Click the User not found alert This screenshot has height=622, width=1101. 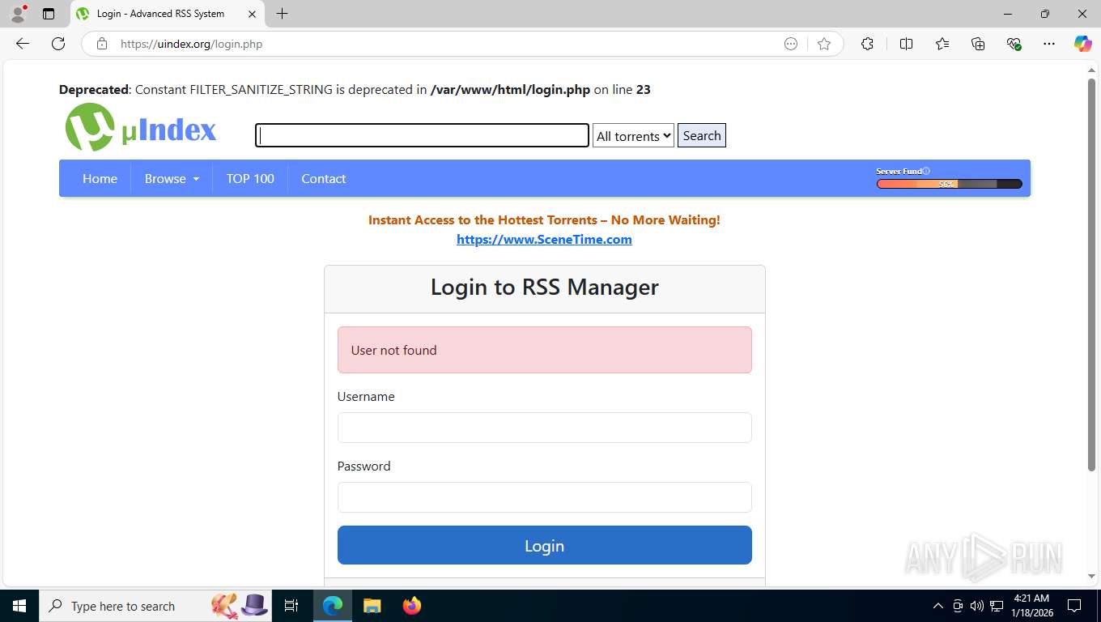click(545, 350)
